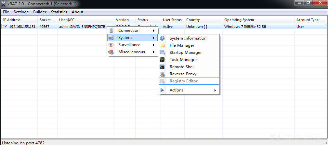Choose Surveillance from the context menu

click(132, 45)
